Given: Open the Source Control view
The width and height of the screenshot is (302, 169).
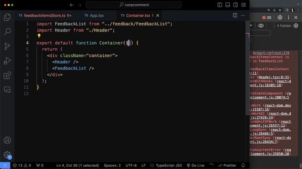Looking at the screenshot, I should 7,46.
